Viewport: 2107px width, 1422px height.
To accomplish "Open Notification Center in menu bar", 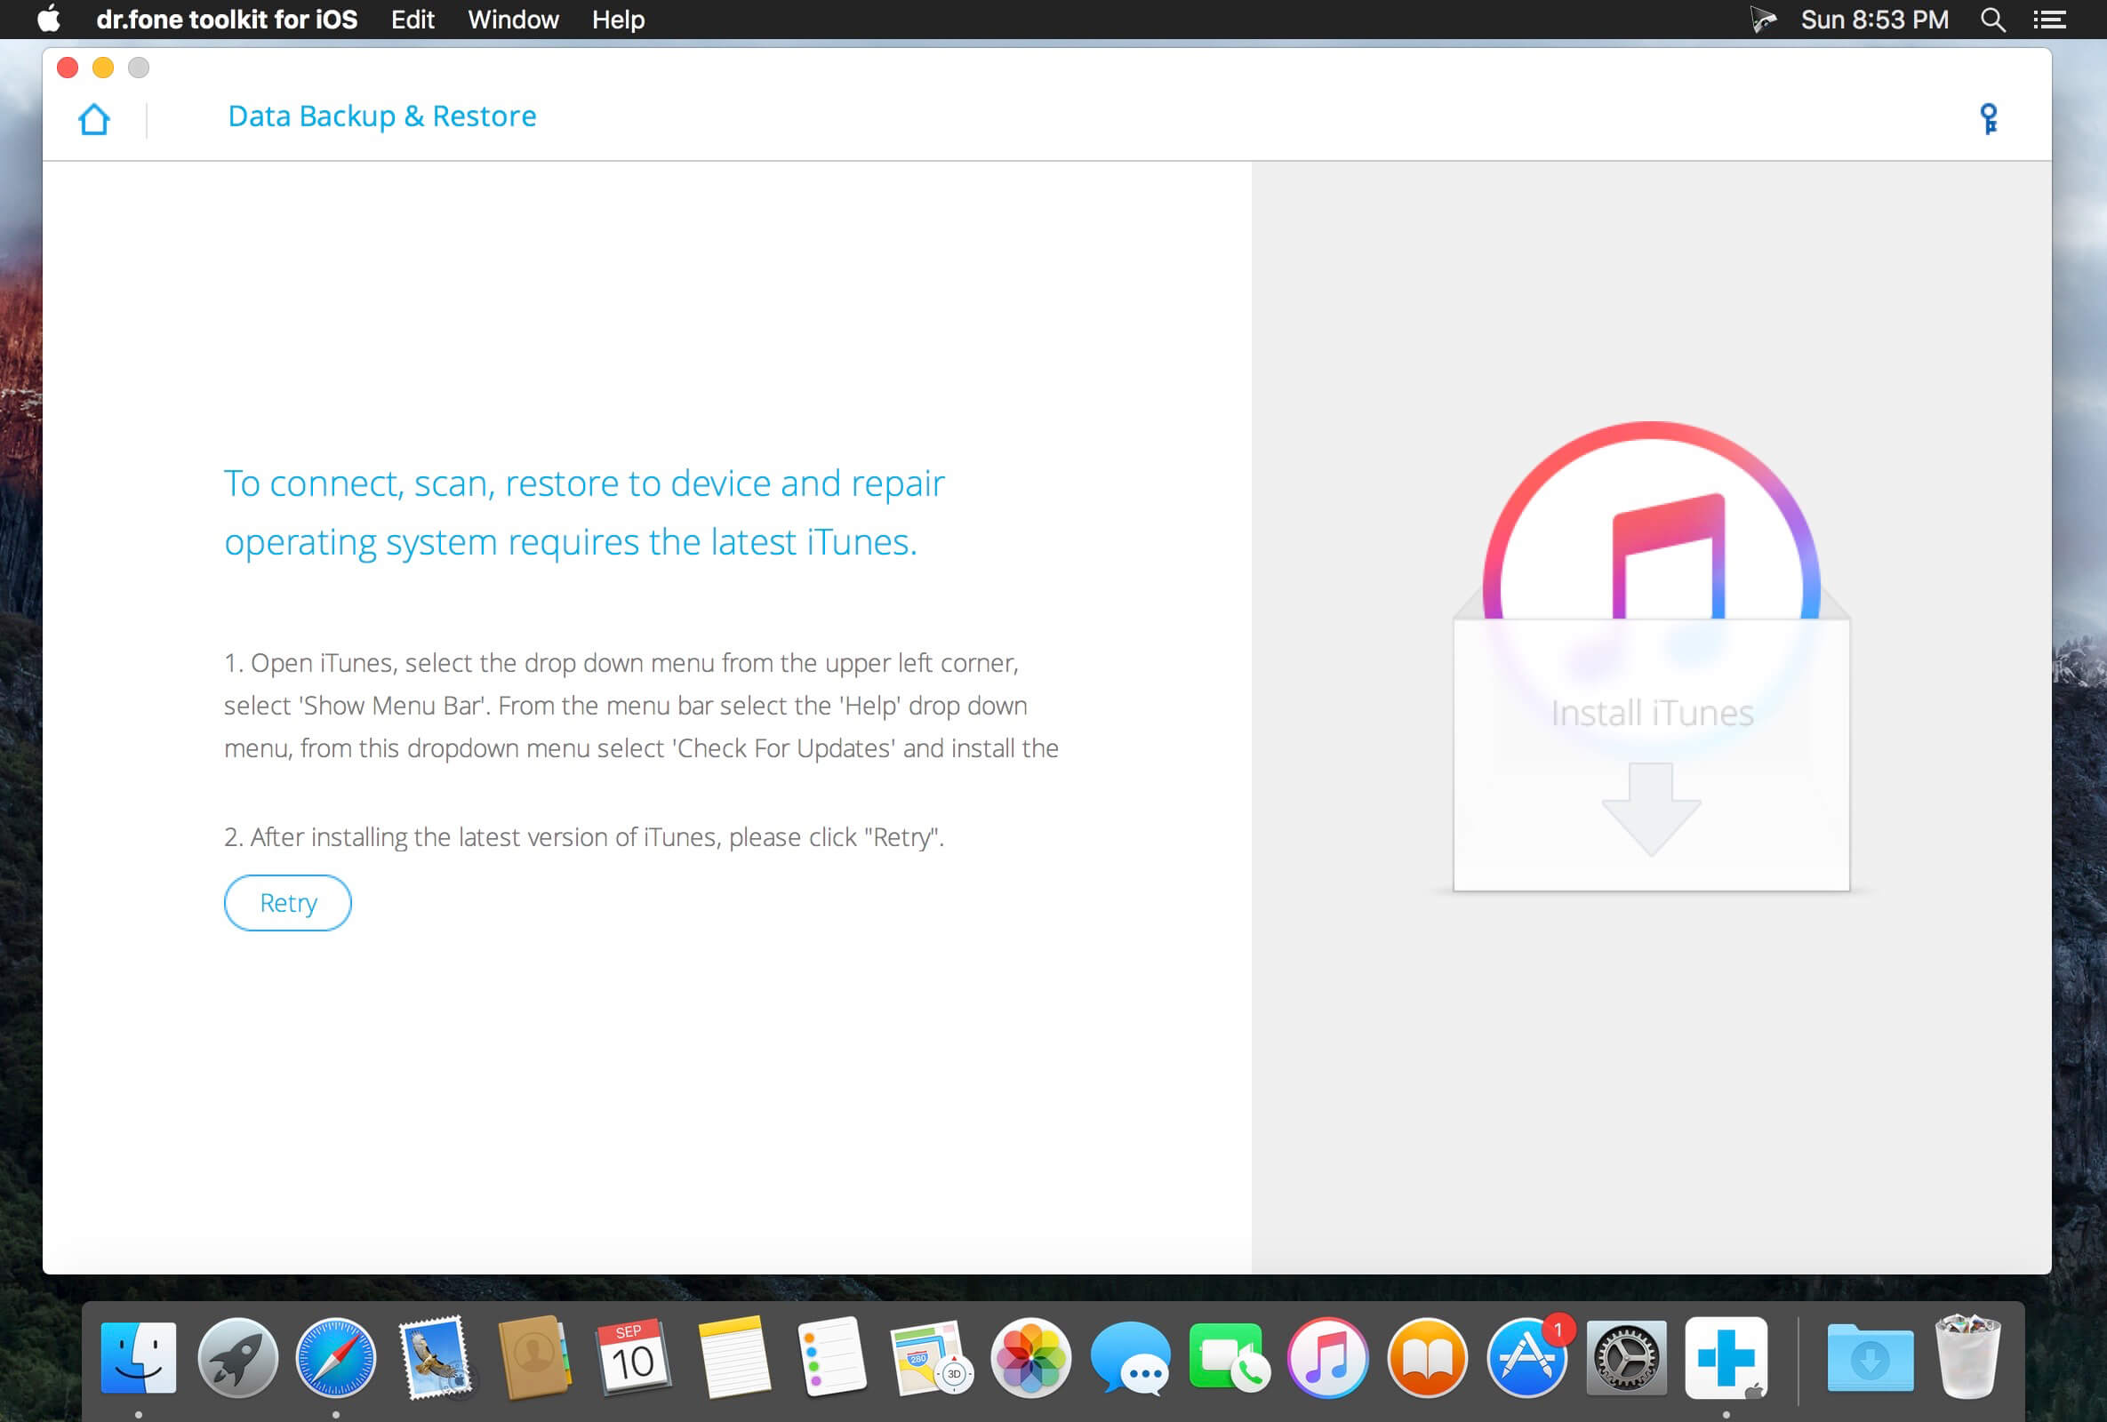I will click(2049, 19).
